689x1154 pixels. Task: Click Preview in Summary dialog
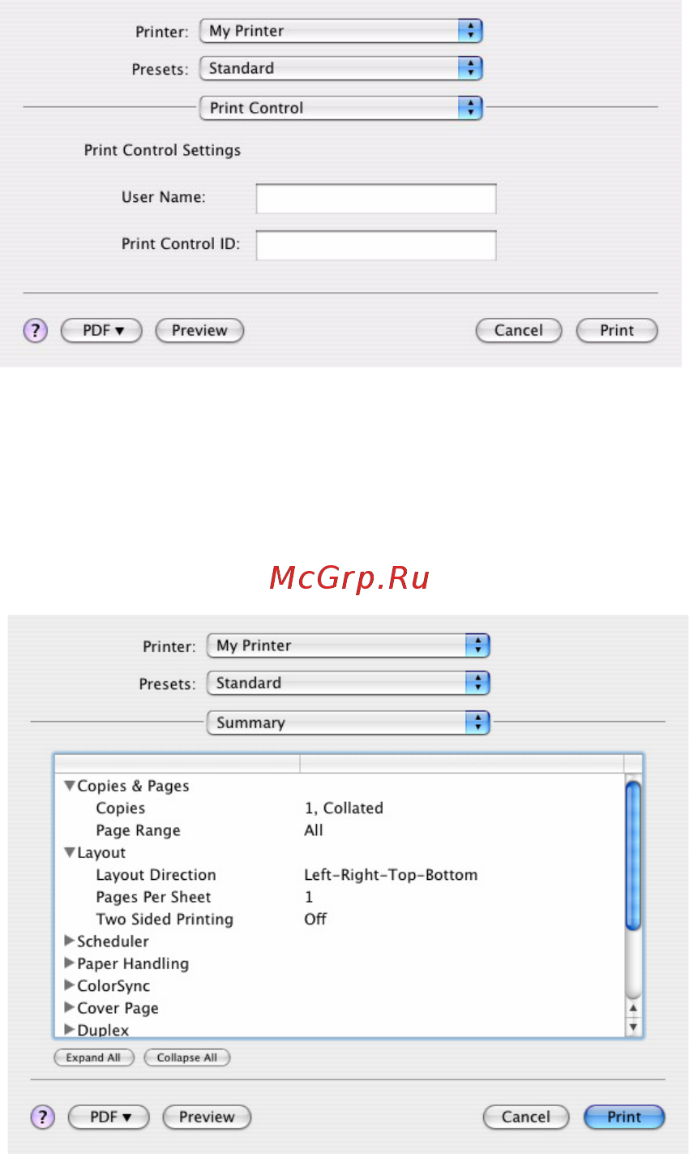(207, 1117)
